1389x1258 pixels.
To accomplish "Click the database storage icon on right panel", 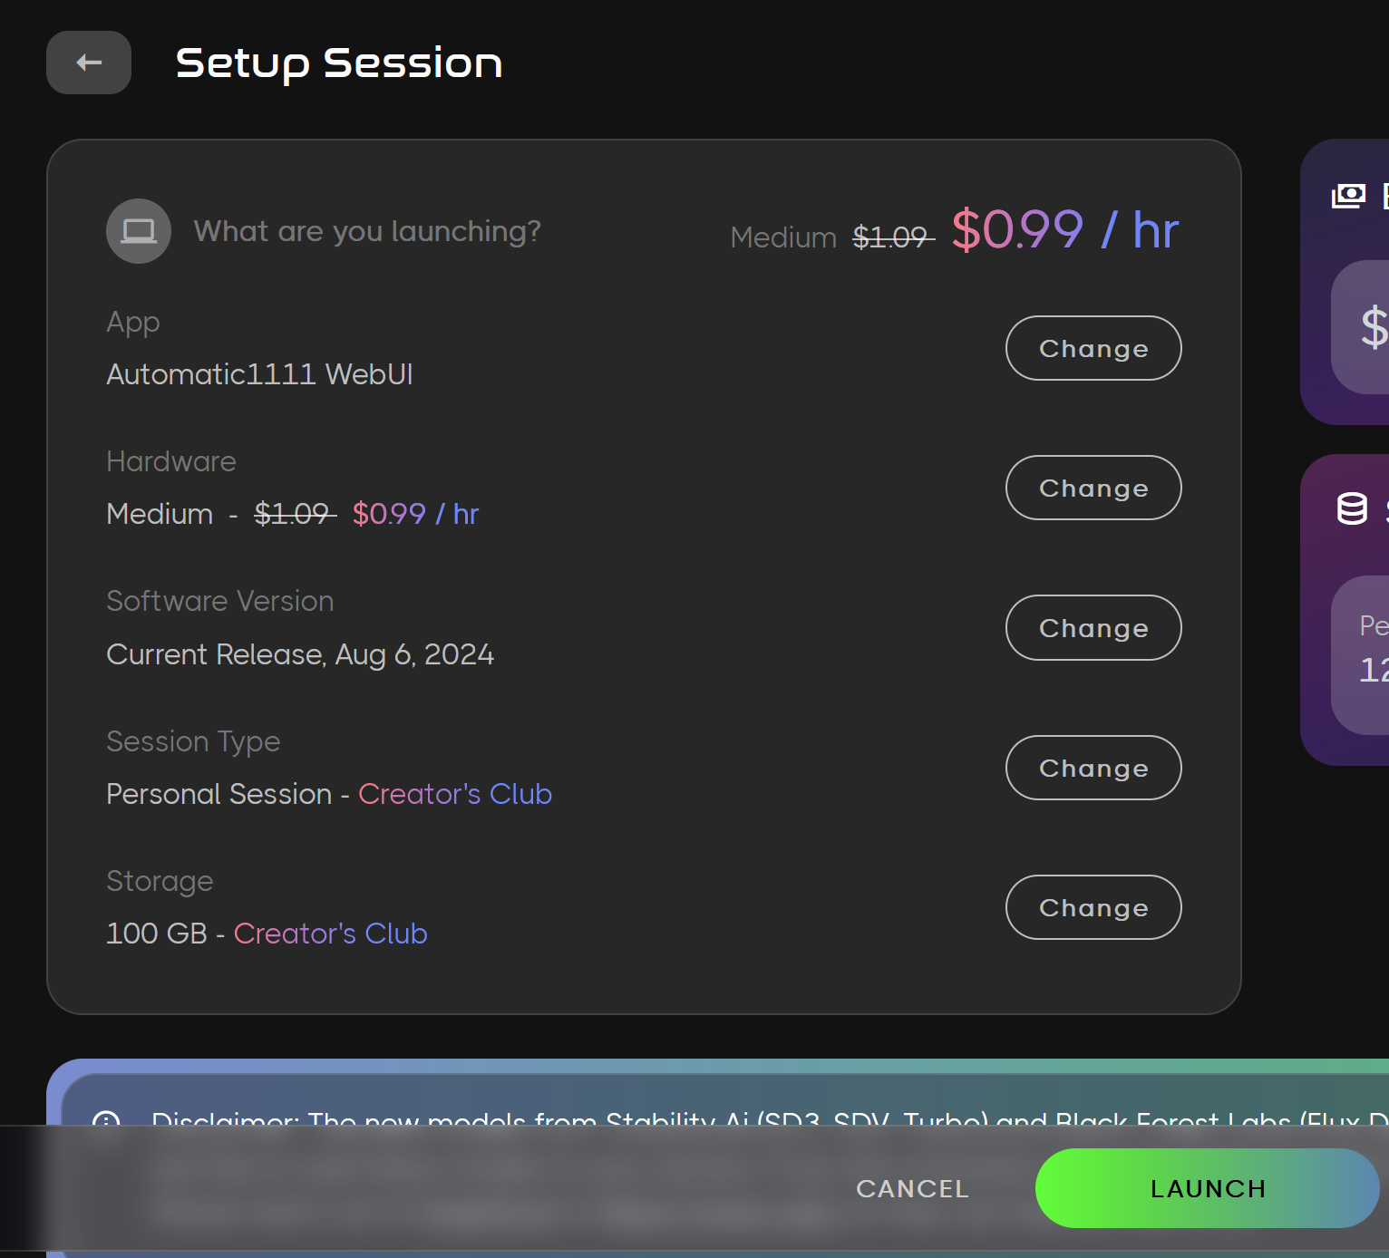I will (1349, 509).
